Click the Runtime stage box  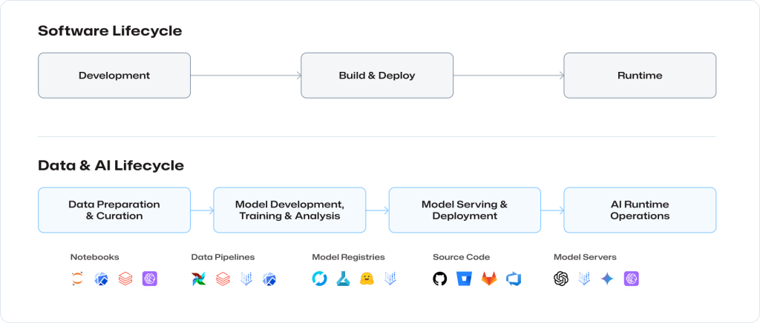640,76
